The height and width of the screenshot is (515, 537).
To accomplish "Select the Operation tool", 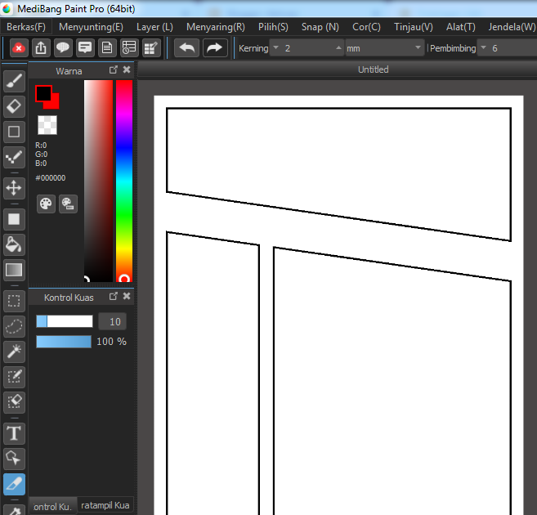I will 14,459.
